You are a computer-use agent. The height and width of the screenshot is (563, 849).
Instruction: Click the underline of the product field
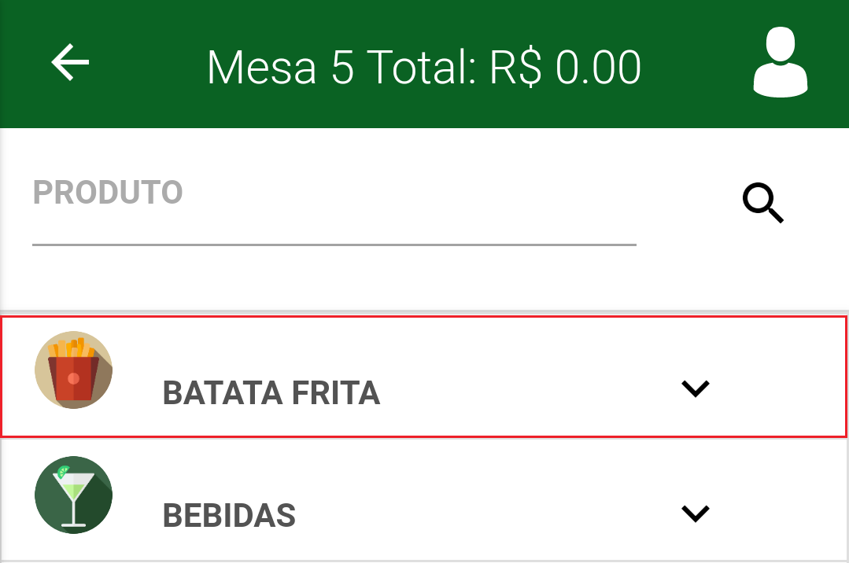(x=334, y=245)
